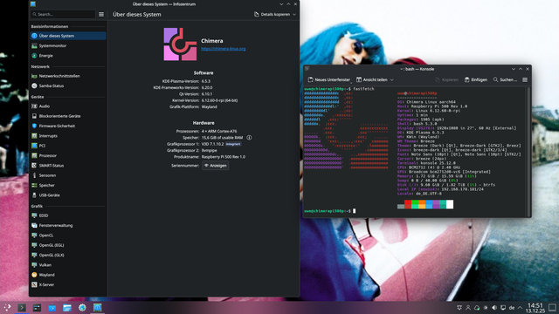Image resolution: width=559 pixels, height=314 pixels.
Task: Click the clock showing 14:51
Action: pos(535,308)
